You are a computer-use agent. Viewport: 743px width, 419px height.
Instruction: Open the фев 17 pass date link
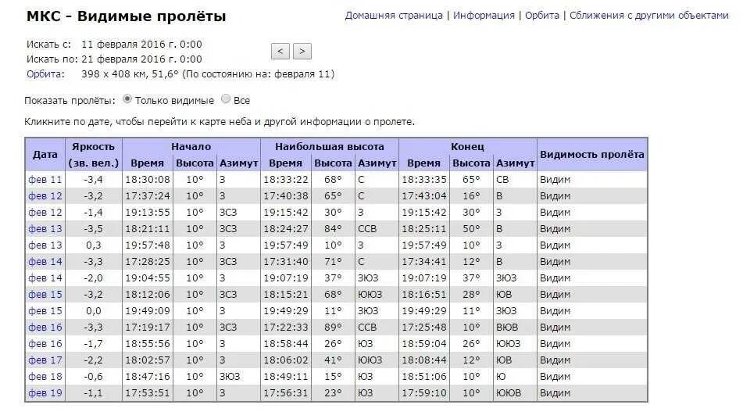click(45, 360)
